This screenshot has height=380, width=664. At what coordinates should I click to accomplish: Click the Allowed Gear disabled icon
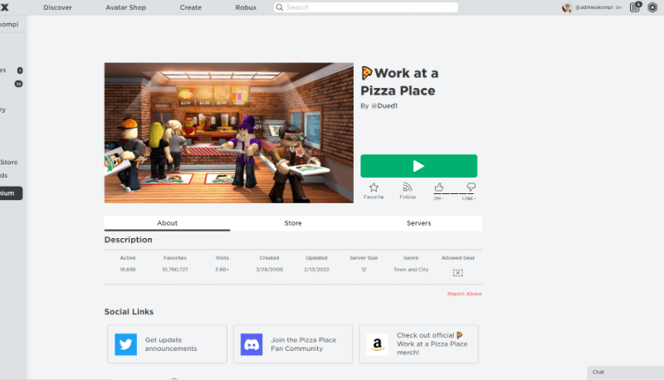[458, 273]
